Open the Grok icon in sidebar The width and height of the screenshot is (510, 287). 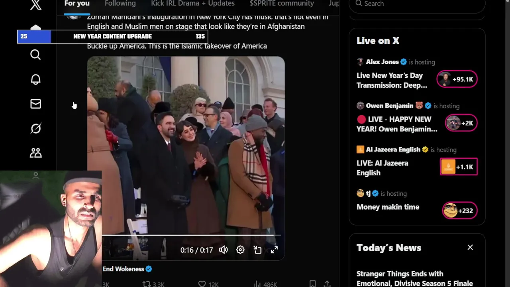(35, 128)
